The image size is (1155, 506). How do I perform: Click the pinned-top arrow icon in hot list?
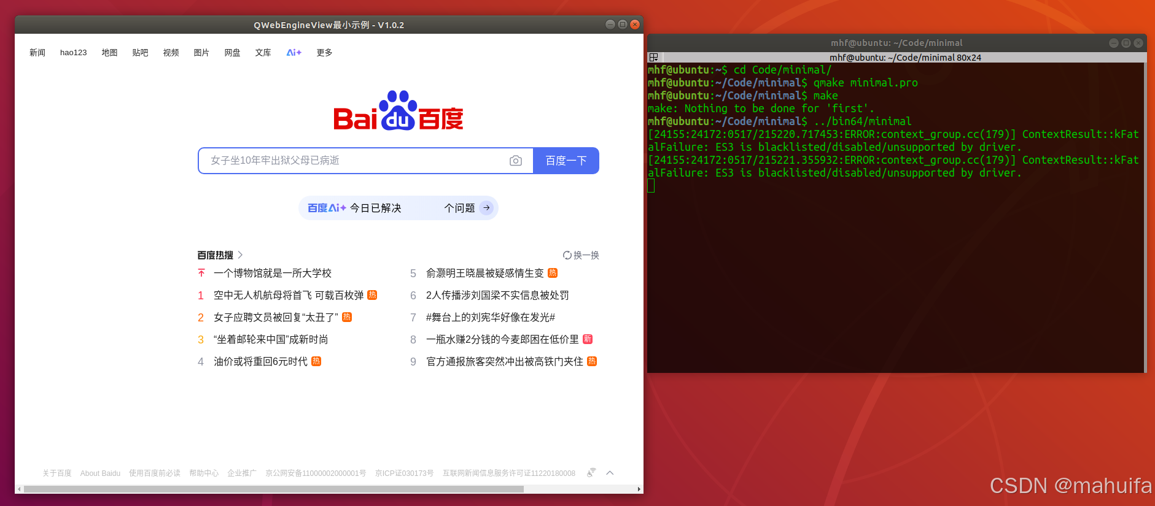coord(201,273)
